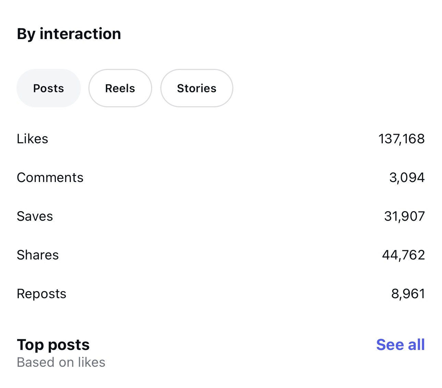442x388 pixels.
Task: Click the word 'interaction' in the heading
Action: pyautogui.click(x=80, y=34)
